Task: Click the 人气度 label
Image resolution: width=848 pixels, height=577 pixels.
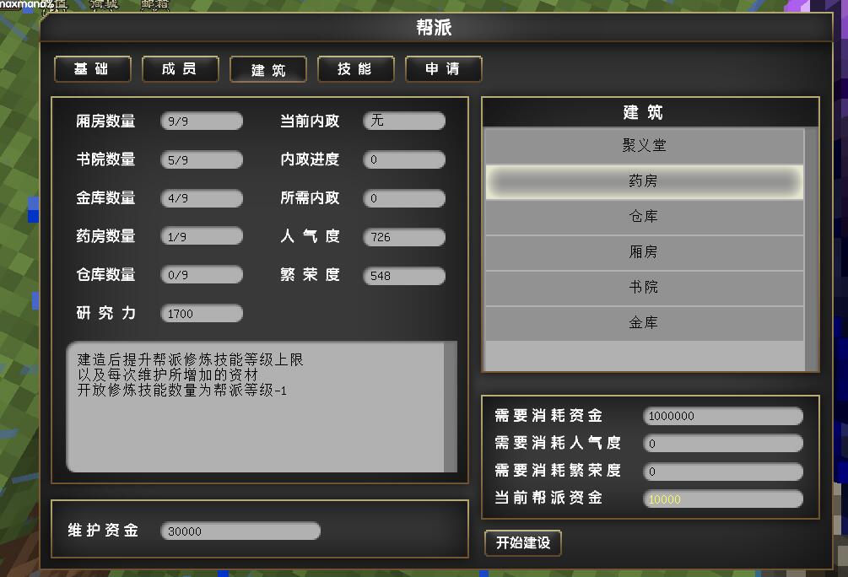Action: tap(310, 236)
